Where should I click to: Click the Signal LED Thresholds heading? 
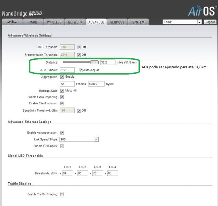[x=25, y=156]
